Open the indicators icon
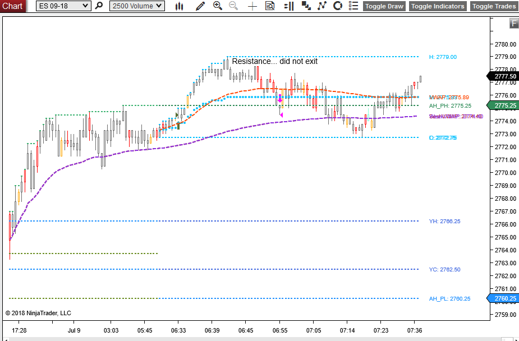The width and height of the screenshot is (519, 341). pyautogui.click(x=322, y=6)
